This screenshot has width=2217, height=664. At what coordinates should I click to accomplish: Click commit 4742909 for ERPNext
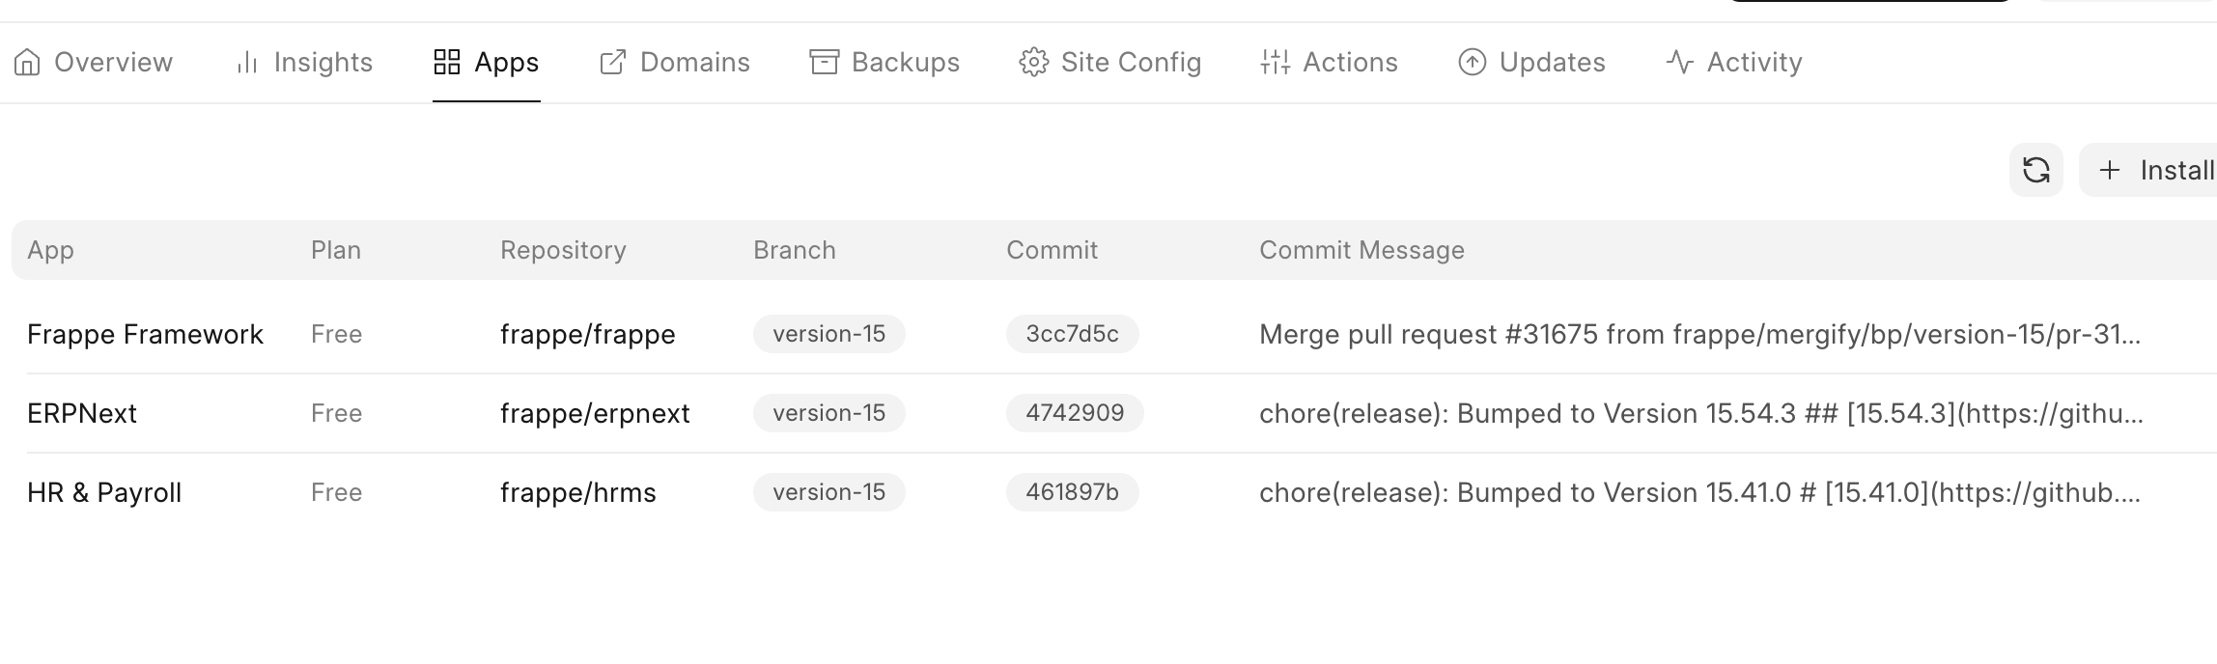point(1074,413)
